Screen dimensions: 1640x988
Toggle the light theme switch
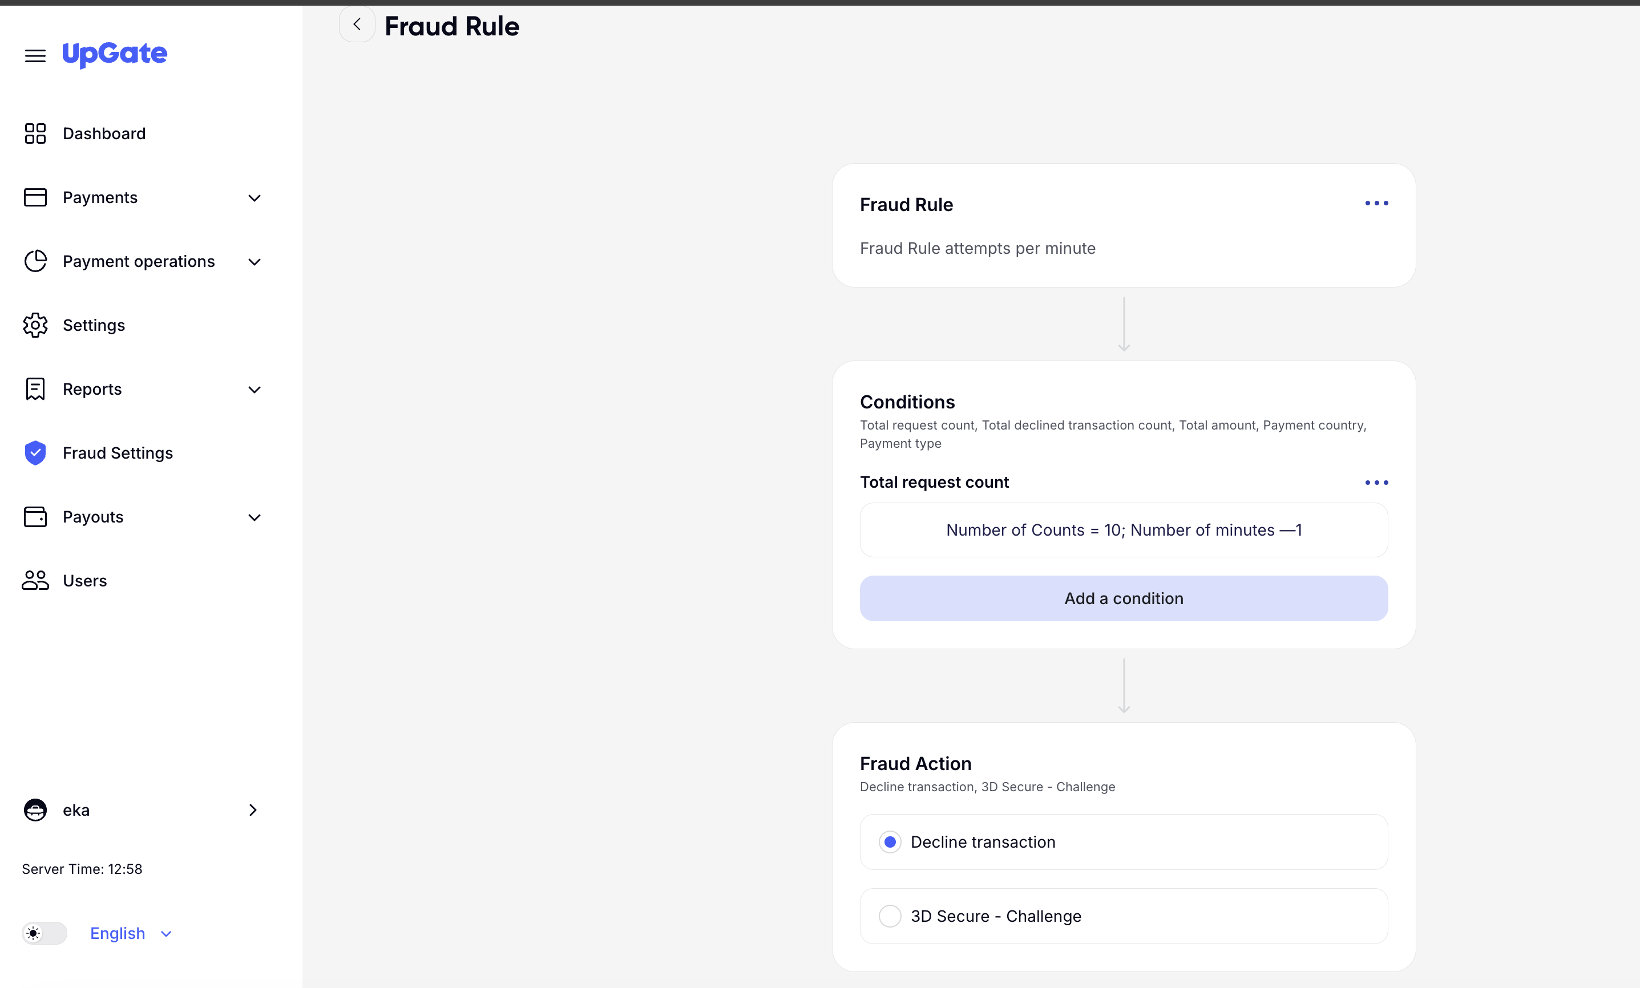coord(43,933)
